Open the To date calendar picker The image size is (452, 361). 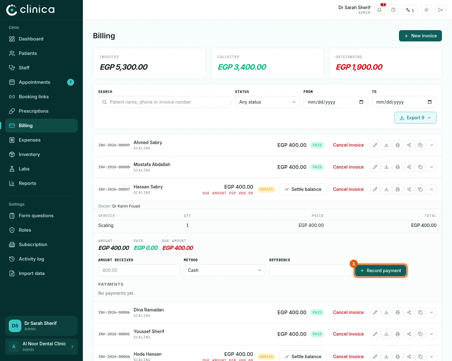(430, 102)
